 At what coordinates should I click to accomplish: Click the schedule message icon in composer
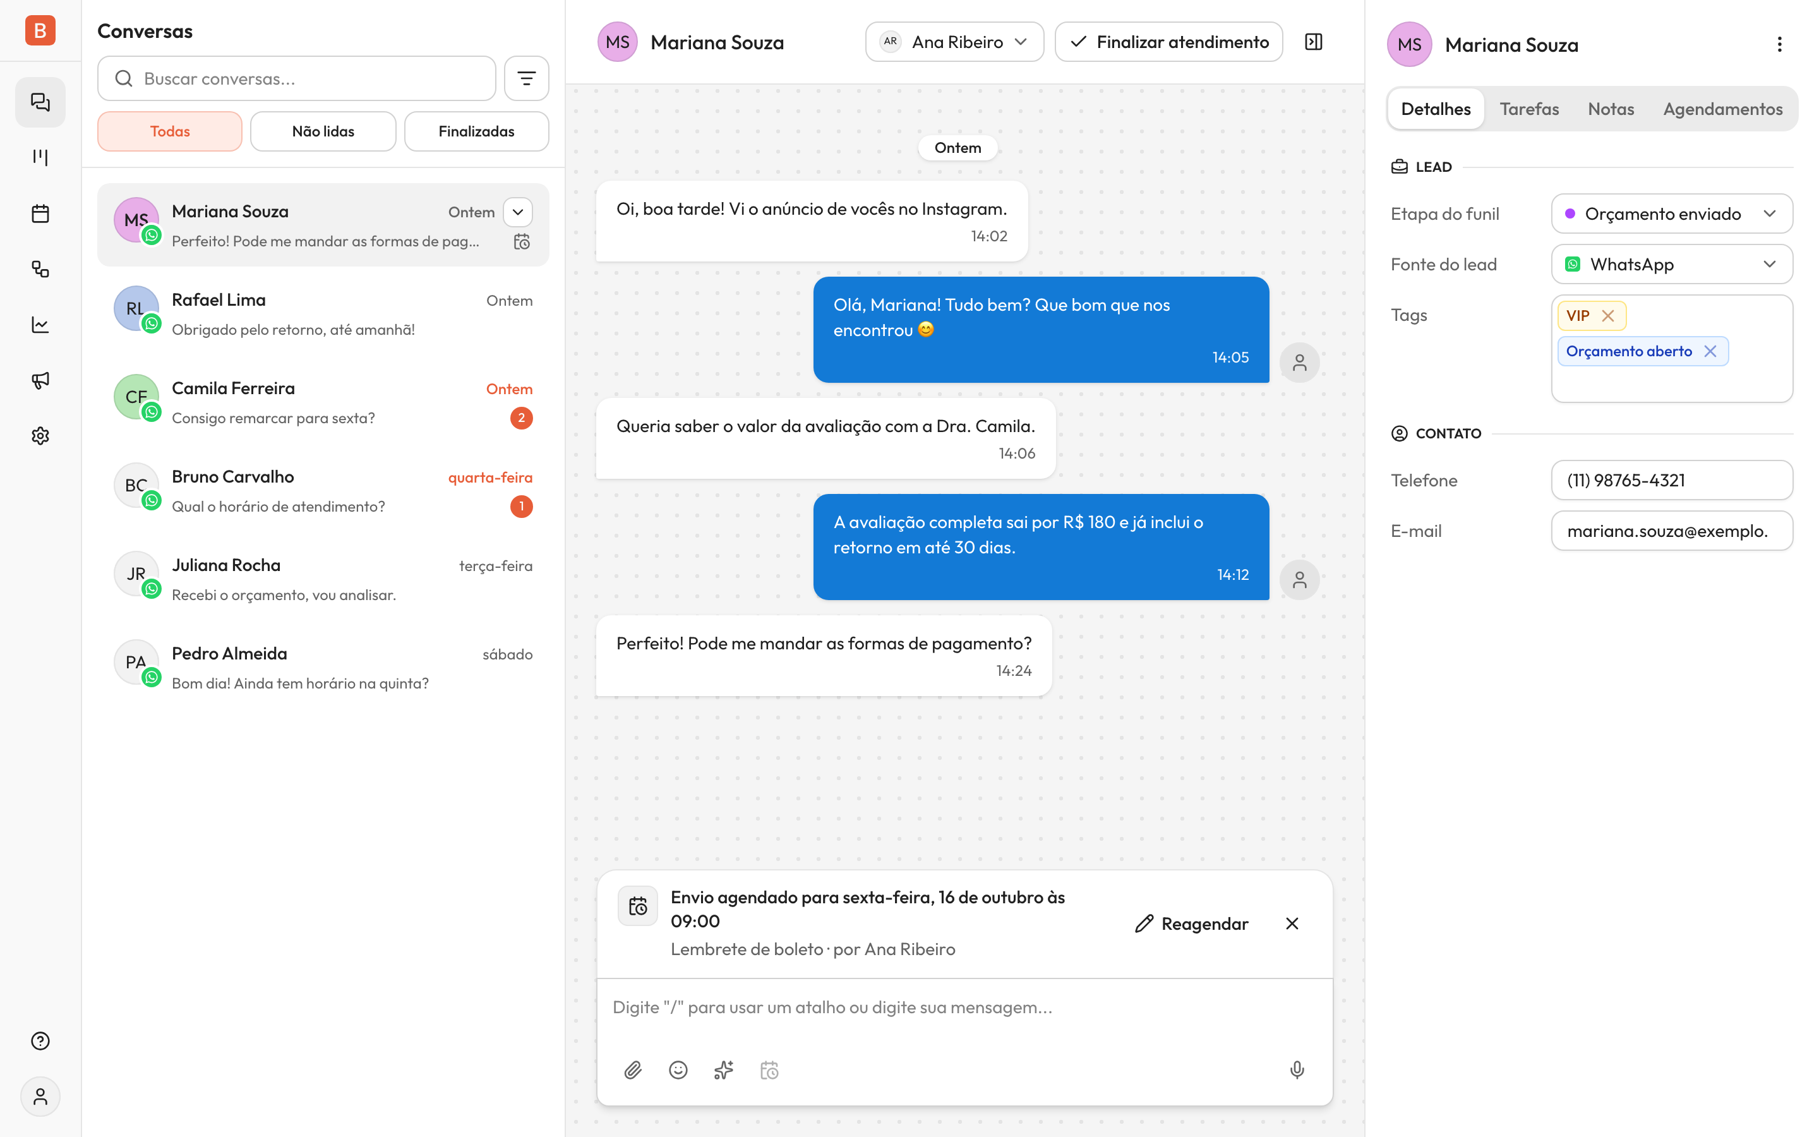[769, 1069]
